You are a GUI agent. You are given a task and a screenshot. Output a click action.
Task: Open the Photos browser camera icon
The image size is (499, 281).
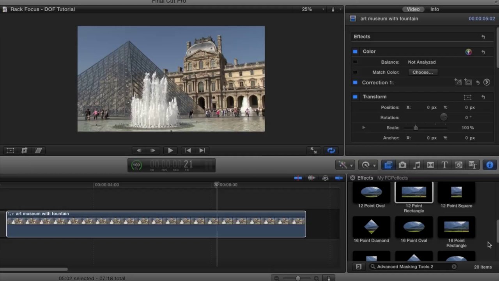coord(402,165)
